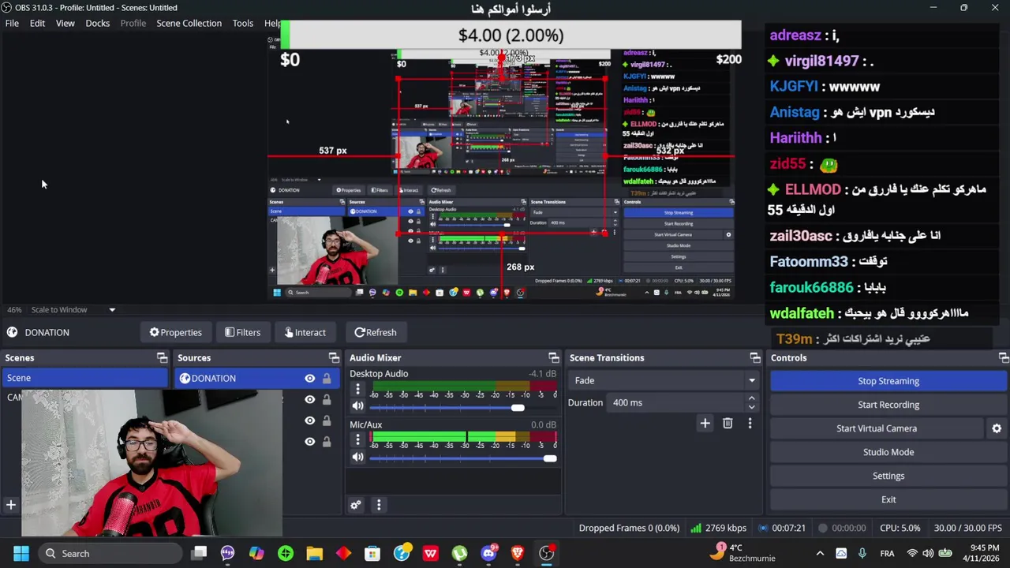Toggle eye icon on second source row
Viewport: 1010px width, 568px height.
click(x=310, y=400)
